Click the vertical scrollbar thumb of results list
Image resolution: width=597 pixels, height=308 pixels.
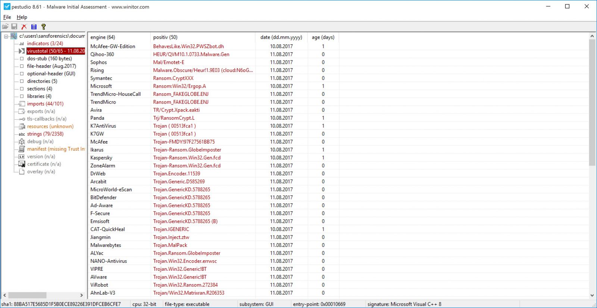coord(592,103)
